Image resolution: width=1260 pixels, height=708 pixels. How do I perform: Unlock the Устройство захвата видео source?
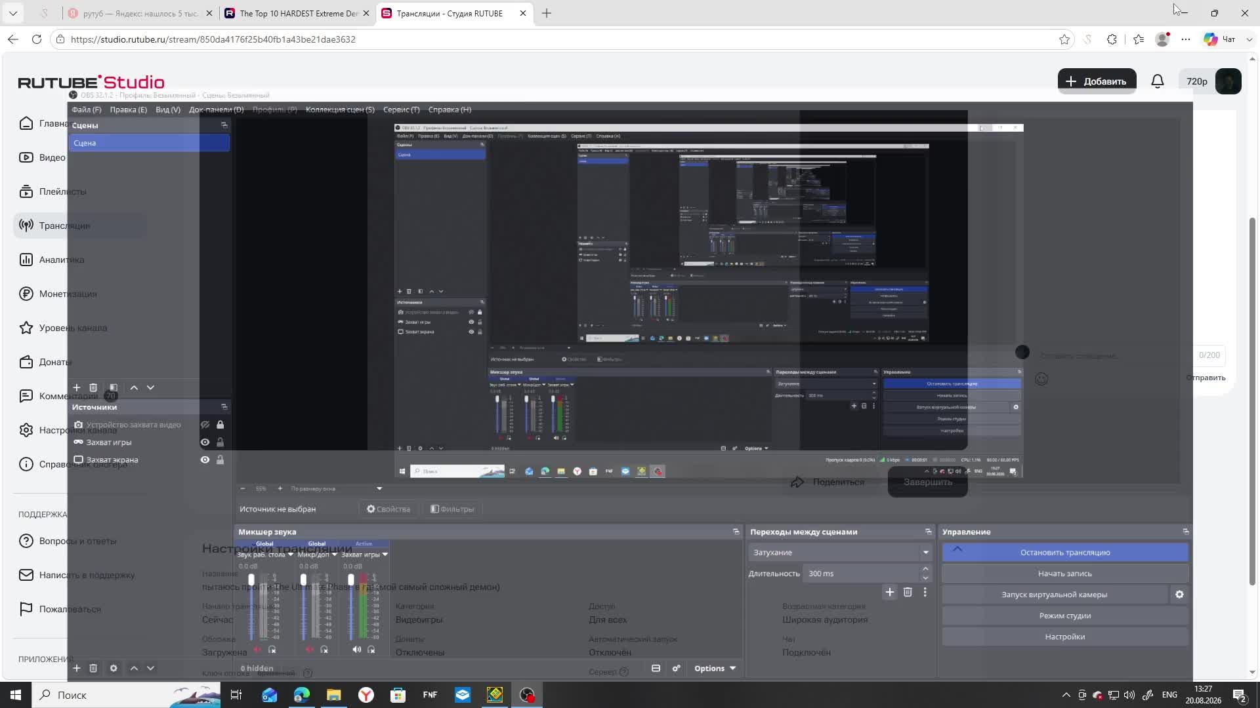[x=220, y=425]
